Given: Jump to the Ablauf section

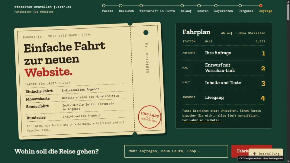Looking at the screenshot, I should [x=186, y=11].
